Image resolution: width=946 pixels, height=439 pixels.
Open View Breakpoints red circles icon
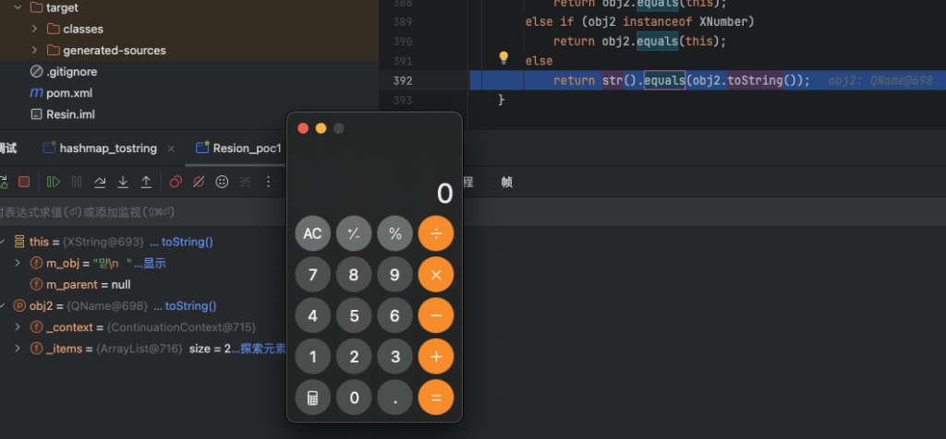click(x=176, y=183)
